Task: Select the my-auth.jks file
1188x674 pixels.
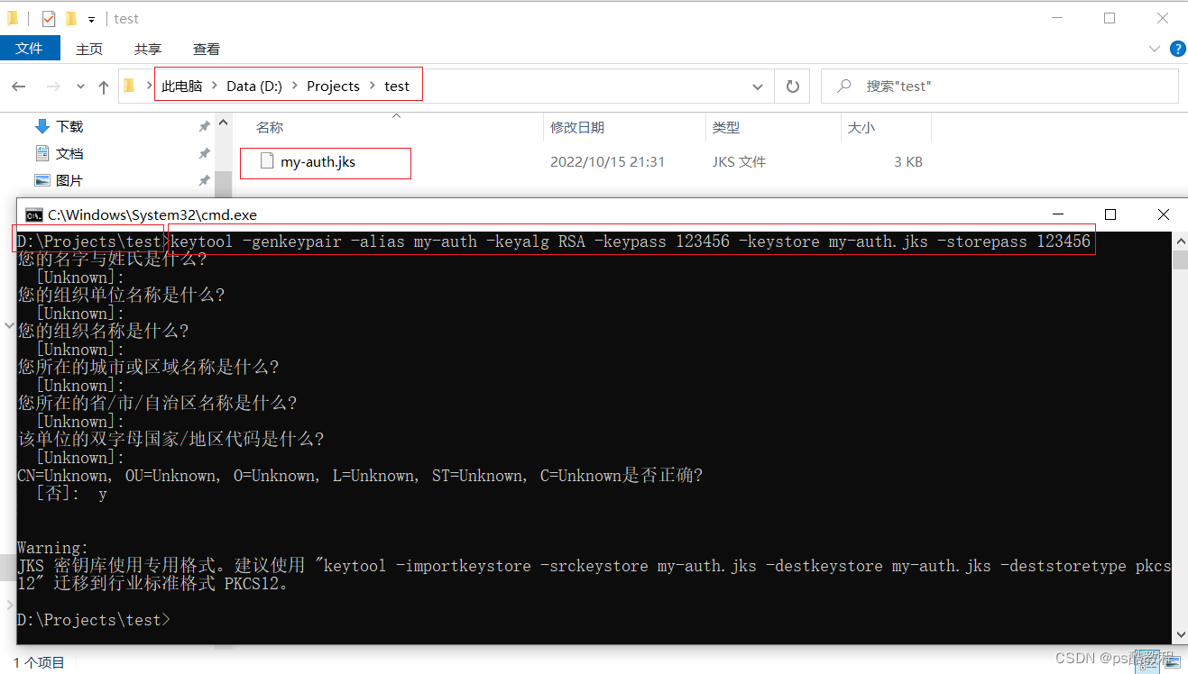Action: 318,162
